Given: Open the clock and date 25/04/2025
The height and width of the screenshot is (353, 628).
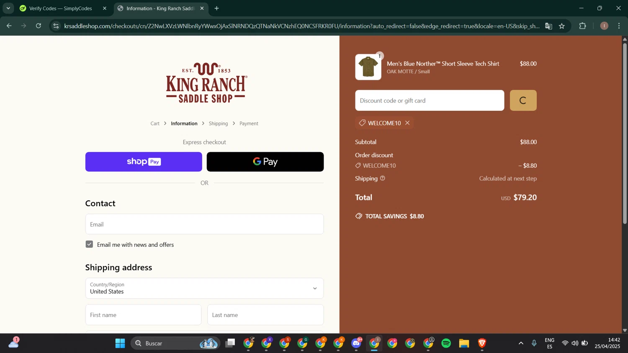Looking at the screenshot, I should point(607,343).
